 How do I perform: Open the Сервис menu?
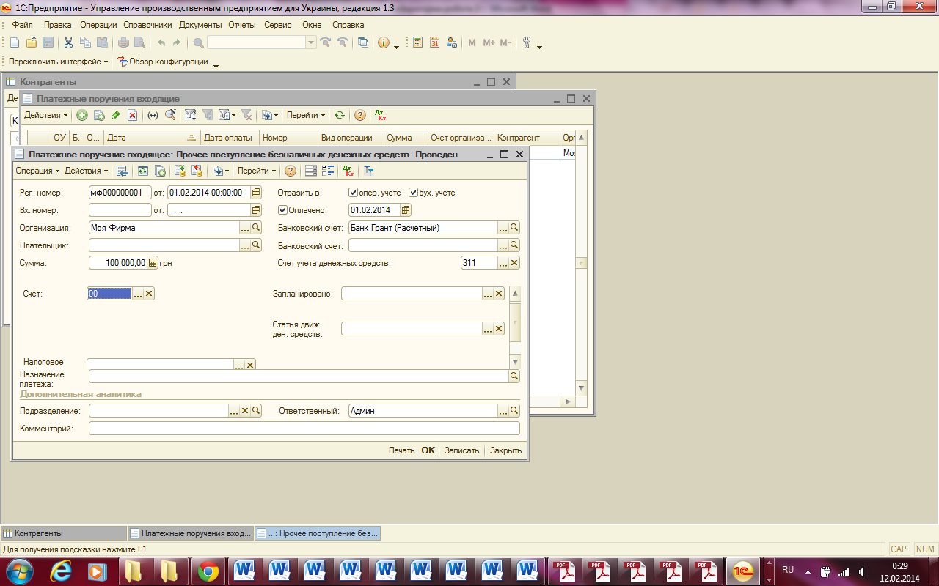(x=278, y=25)
